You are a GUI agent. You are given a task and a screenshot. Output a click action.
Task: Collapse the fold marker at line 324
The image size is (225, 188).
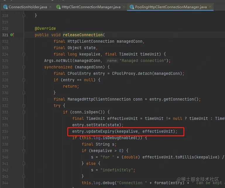(24, 54)
